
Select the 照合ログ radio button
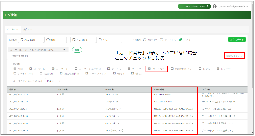[x=145, y=40]
